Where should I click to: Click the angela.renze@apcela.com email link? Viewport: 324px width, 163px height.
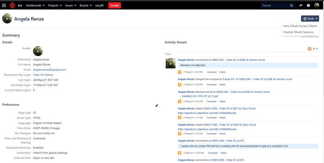(50, 70)
